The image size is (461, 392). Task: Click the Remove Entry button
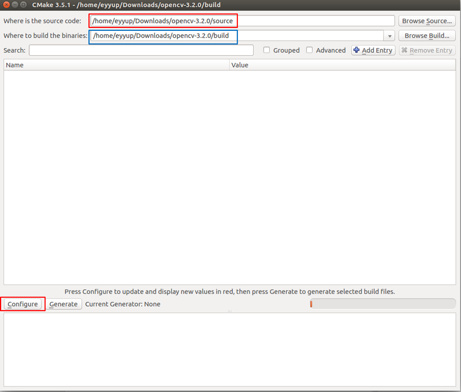point(427,50)
